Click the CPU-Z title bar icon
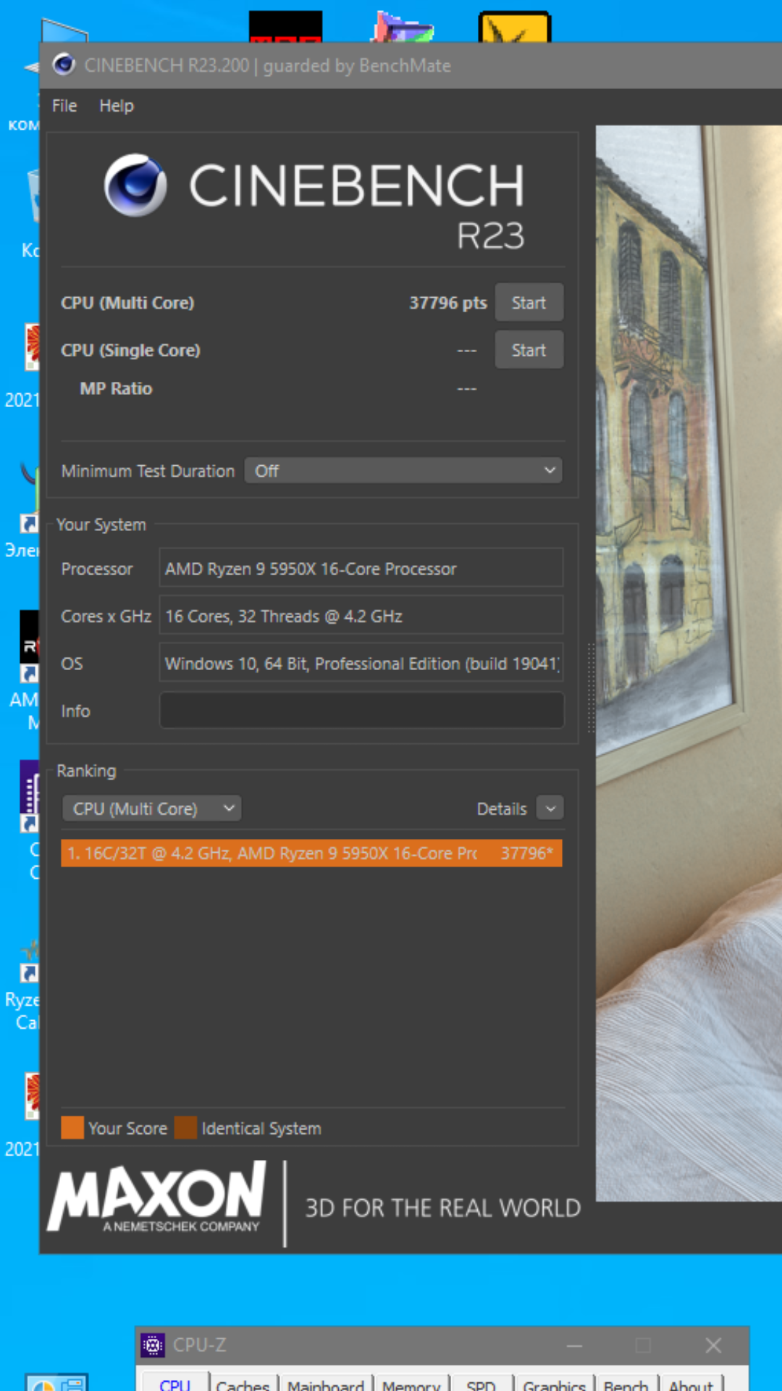The image size is (782, 1391). 153,1345
